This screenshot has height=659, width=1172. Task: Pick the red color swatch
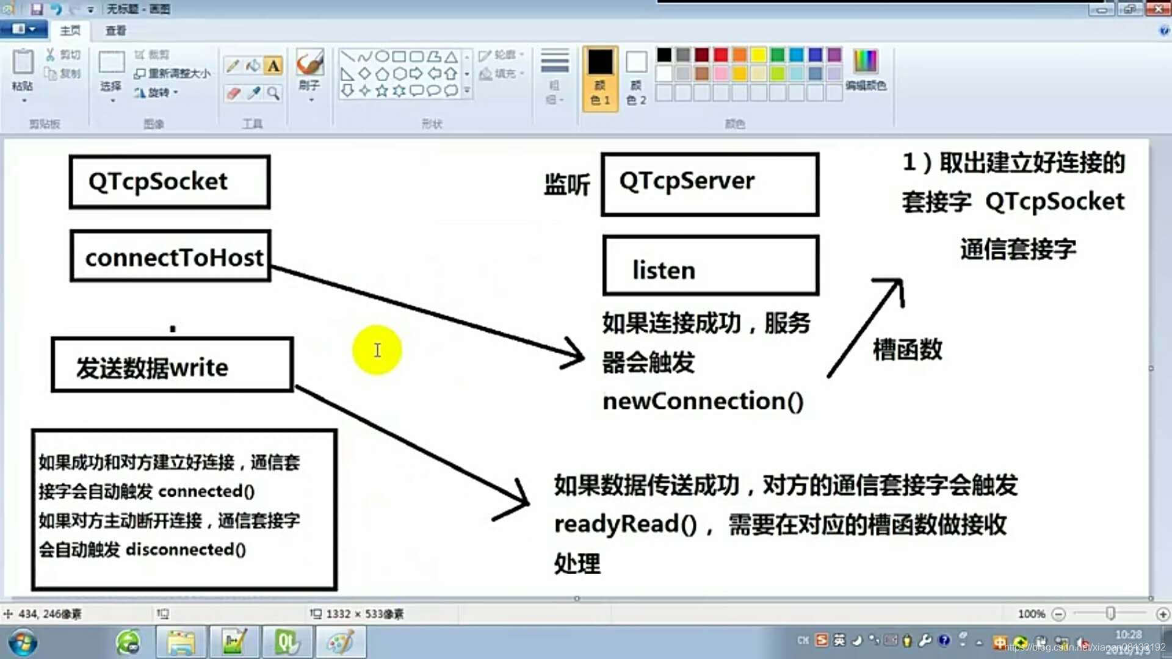[x=721, y=55]
